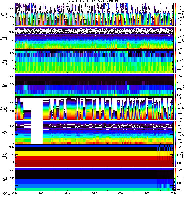
Task: Click the '0820' time axis label
Action: pos(41,193)
